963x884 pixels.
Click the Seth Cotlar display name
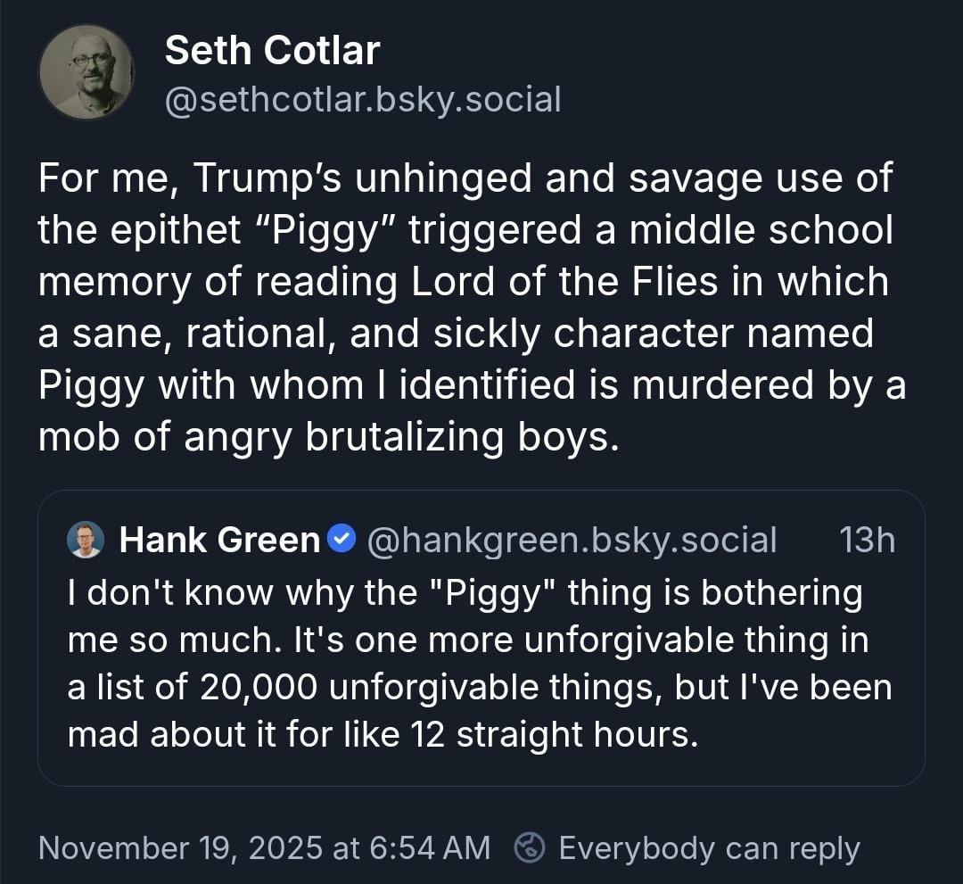(272, 51)
